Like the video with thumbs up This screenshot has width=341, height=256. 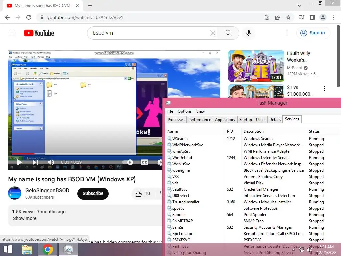click(143, 194)
